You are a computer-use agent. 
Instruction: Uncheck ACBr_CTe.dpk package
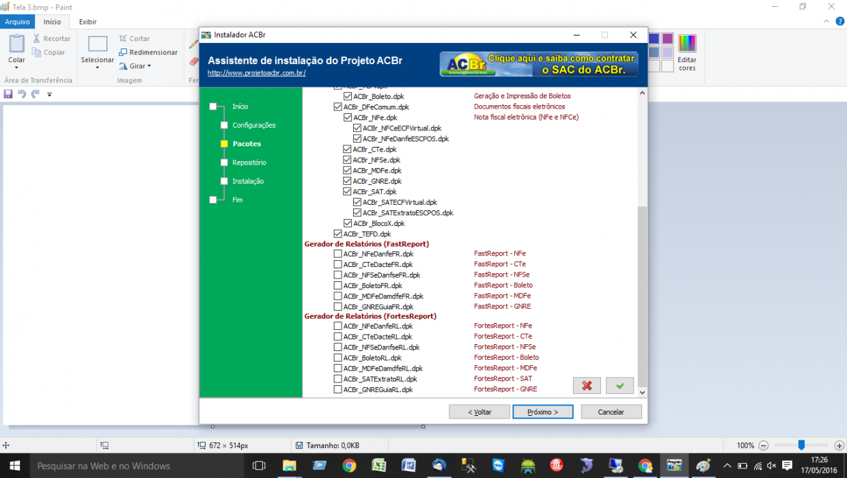pos(348,149)
